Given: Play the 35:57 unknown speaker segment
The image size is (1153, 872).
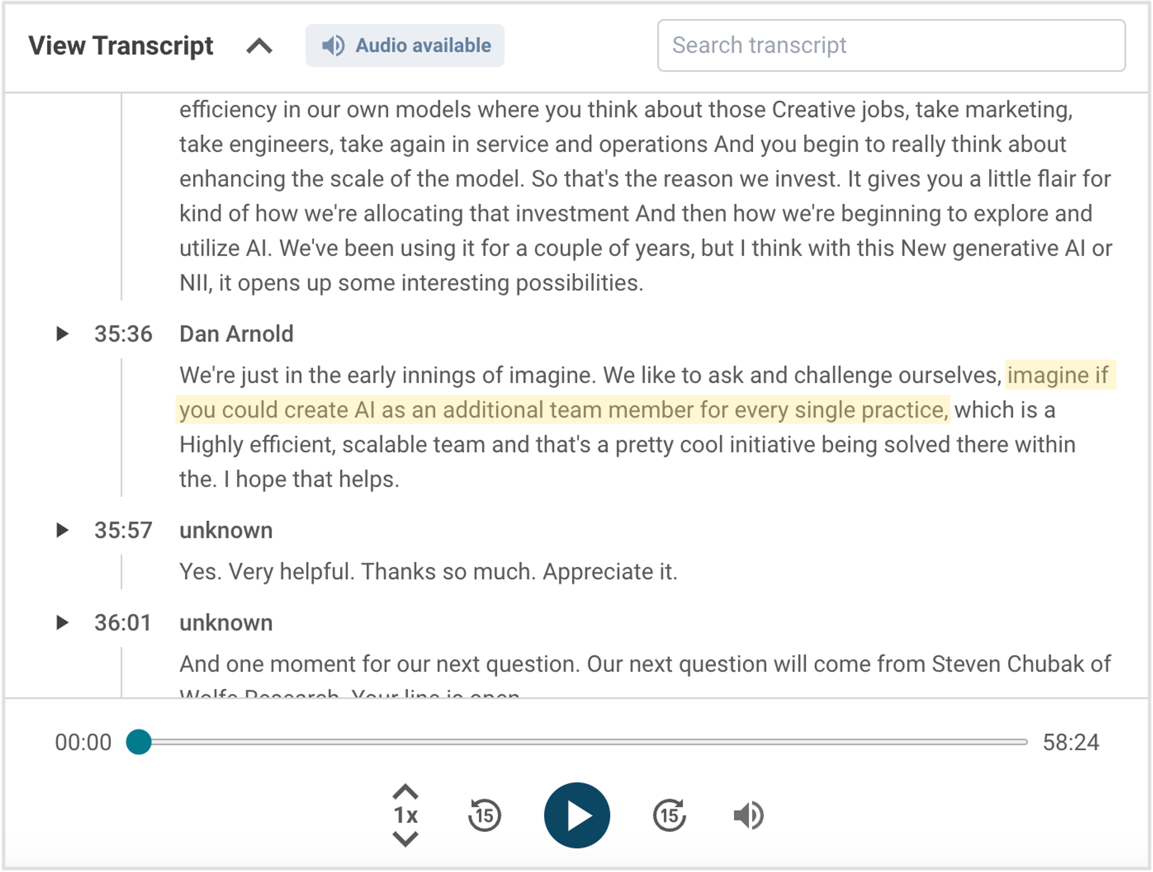Looking at the screenshot, I should [x=63, y=530].
